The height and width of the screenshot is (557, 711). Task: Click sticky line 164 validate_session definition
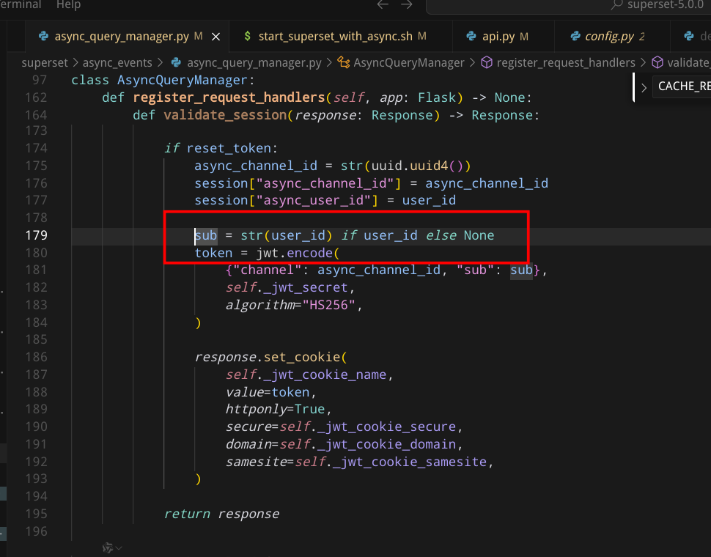coord(336,115)
